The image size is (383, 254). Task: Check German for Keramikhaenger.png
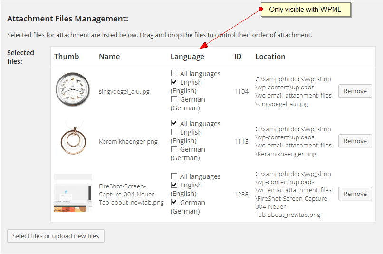174,149
